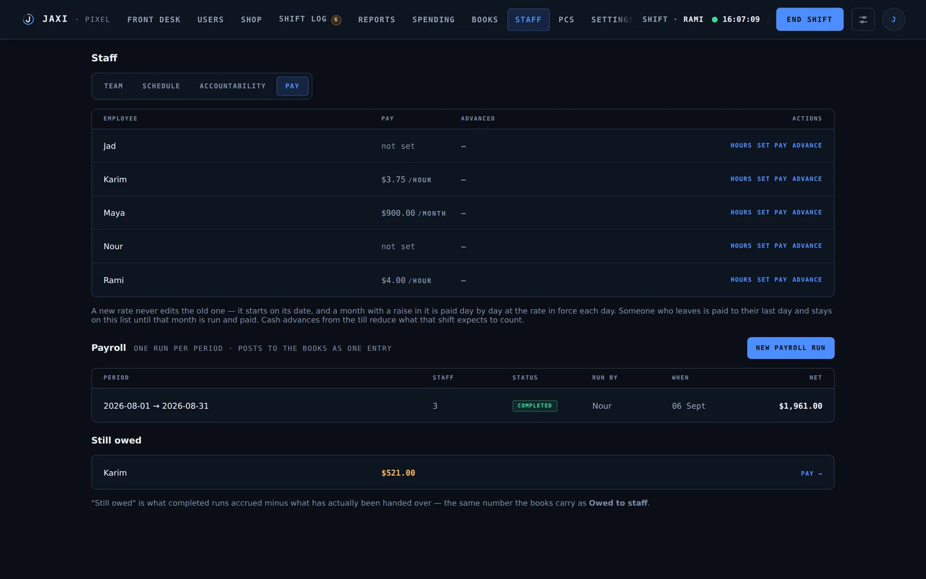The height and width of the screenshot is (579, 926).
Task: Go to Front Desk page
Action: click(x=154, y=19)
